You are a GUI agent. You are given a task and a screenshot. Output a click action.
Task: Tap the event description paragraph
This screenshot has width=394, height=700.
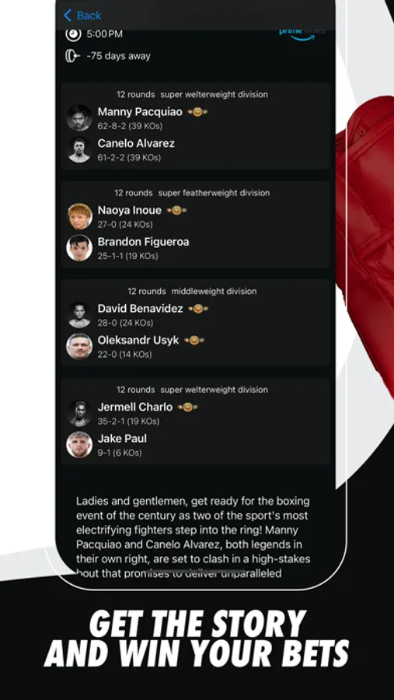click(193, 537)
